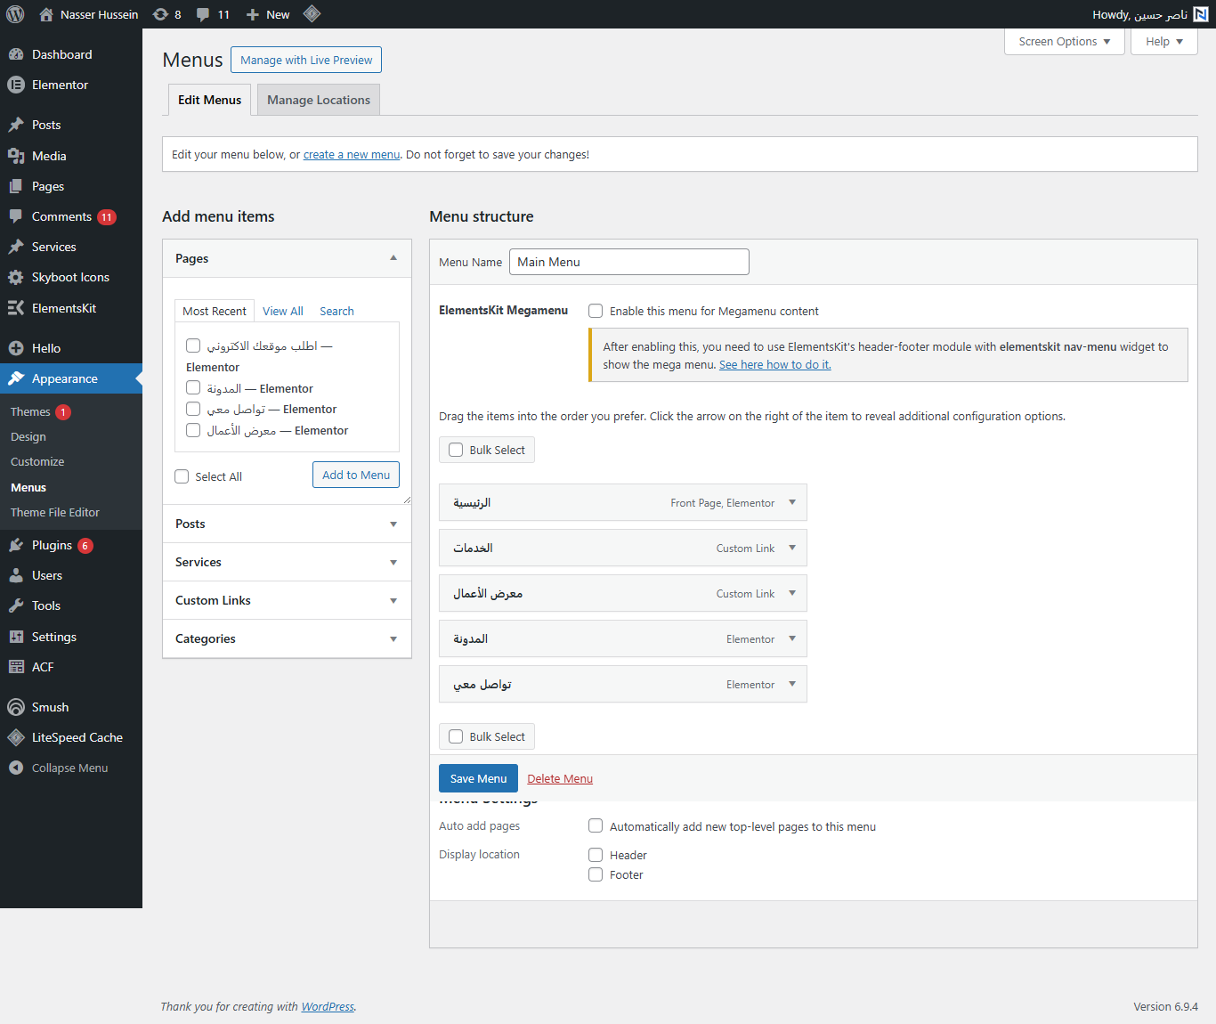1216x1024 pixels.
Task: Open the Screen Options dropdown
Action: tap(1065, 42)
